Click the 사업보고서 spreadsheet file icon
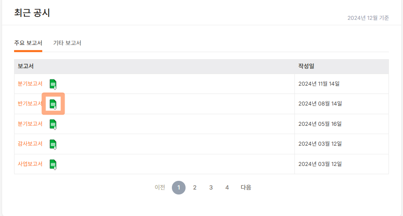Screen dimensions: 403x216 point(53,165)
